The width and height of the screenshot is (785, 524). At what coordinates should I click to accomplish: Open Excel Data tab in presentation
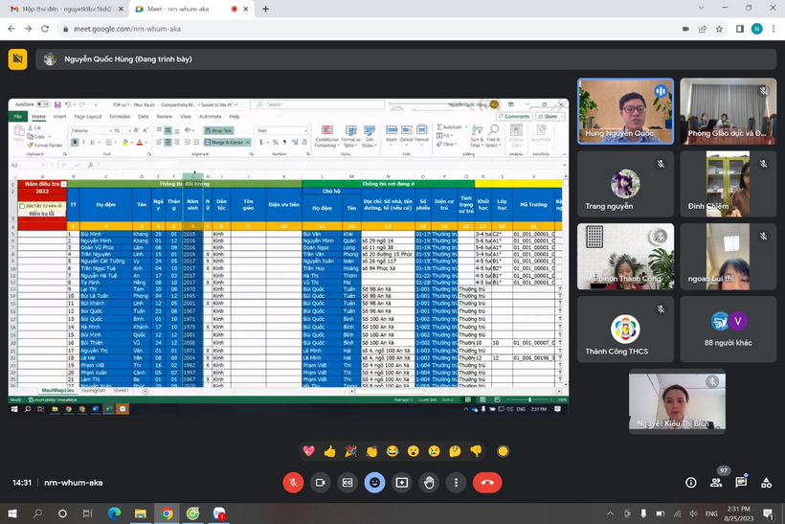144,116
